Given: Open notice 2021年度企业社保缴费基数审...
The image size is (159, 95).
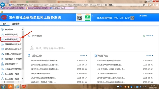Looking at the screenshot, I should point(43,78).
